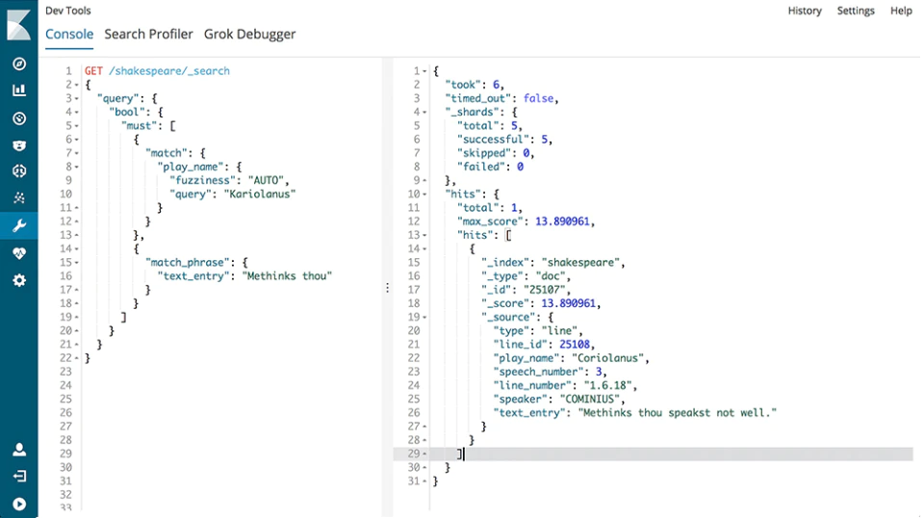Click the "speech_number": 3 line
Screen dimensions: 924x518
(550, 372)
